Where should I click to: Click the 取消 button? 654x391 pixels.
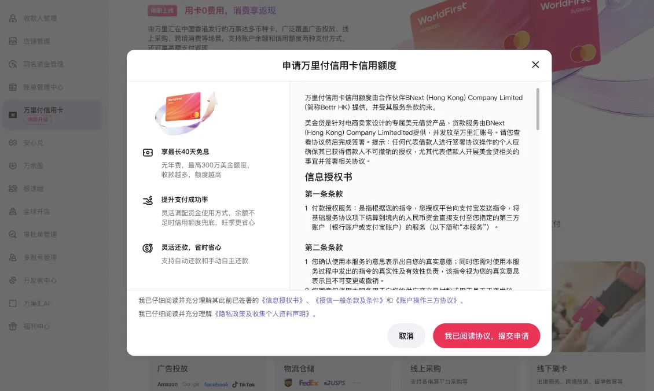click(x=406, y=335)
